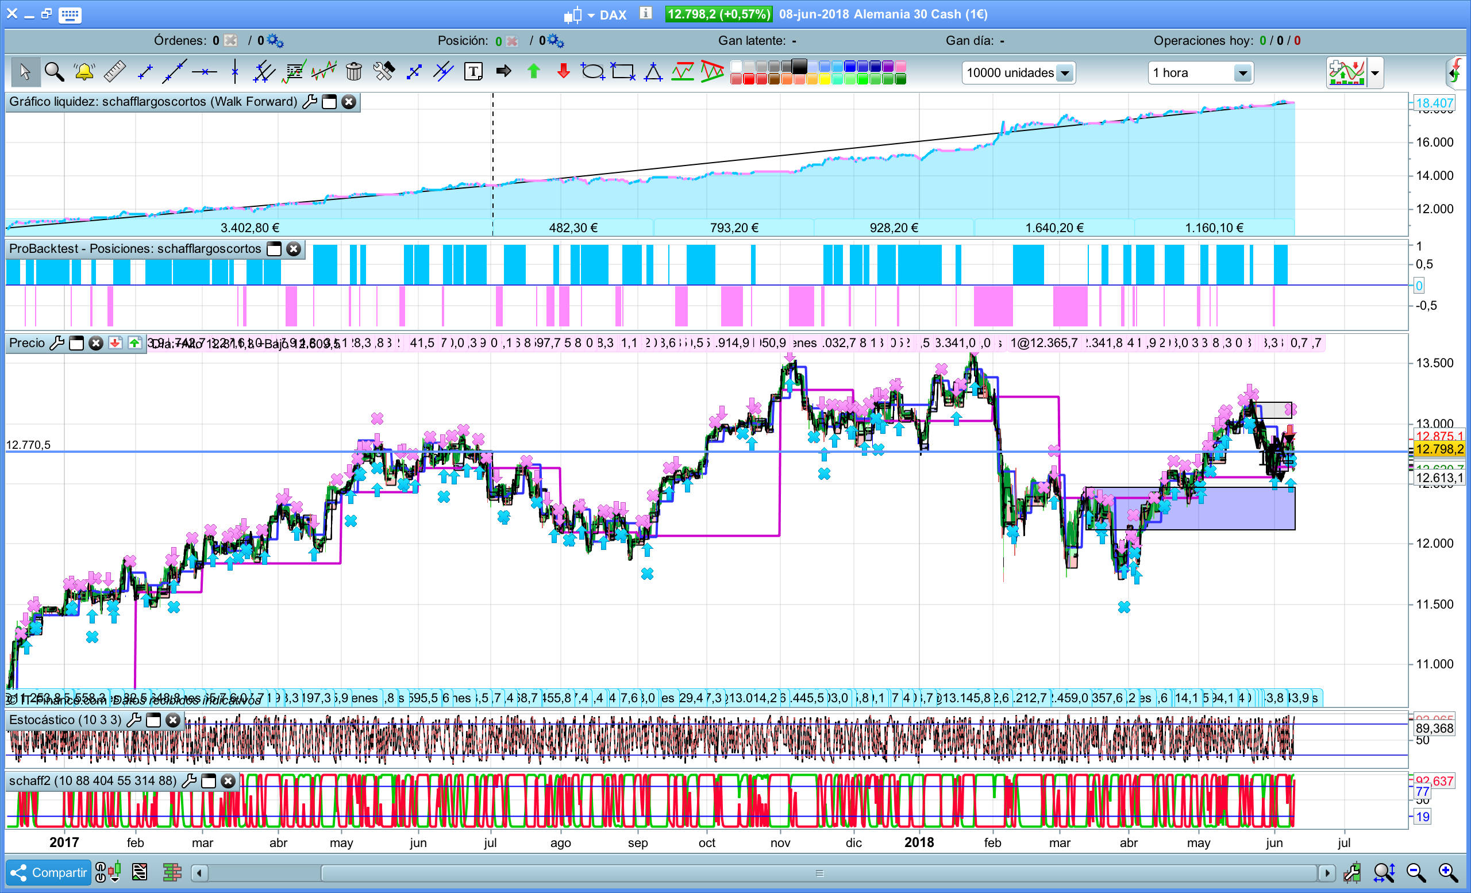
Task: Open the hammer and wrench settings tool
Action: point(384,72)
